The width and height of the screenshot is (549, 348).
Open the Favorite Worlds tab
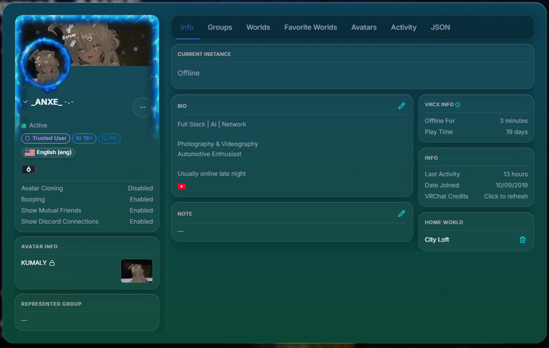point(310,27)
